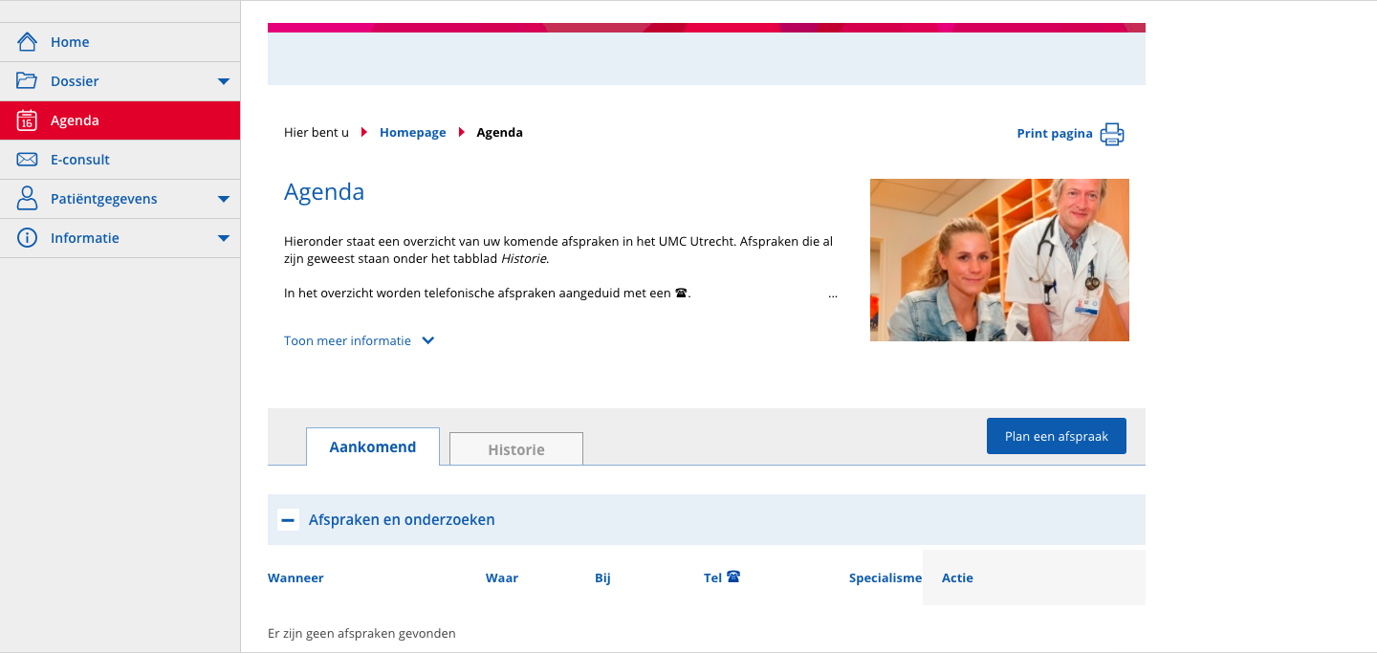Click the telephone icon in Tel column
Image resolution: width=1377 pixels, height=653 pixels.
733,577
